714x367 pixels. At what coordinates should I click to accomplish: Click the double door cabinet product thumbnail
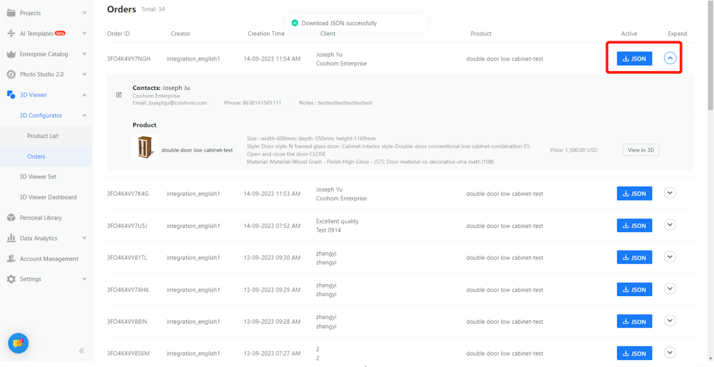coord(145,147)
